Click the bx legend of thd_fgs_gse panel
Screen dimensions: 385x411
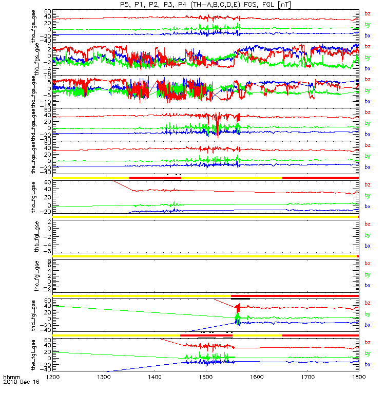coord(368,134)
